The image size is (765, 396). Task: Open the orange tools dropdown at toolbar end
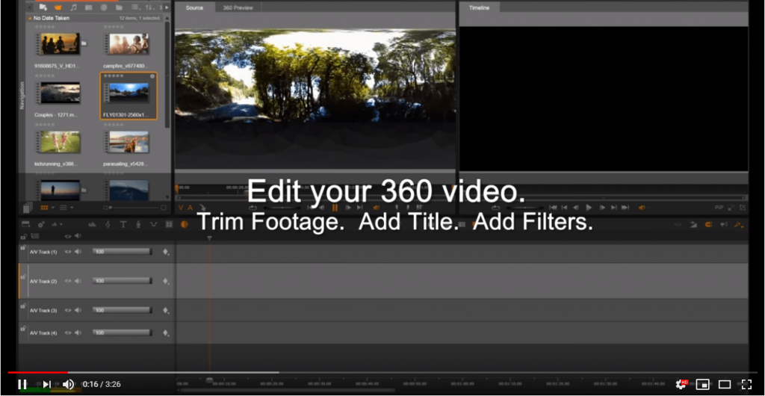(x=739, y=224)
